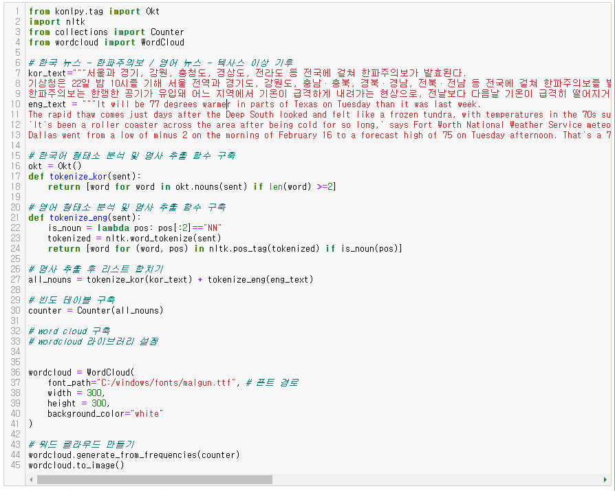
Task: Click the "counter = Counter(all_nouns)" line
Action: 96,311
